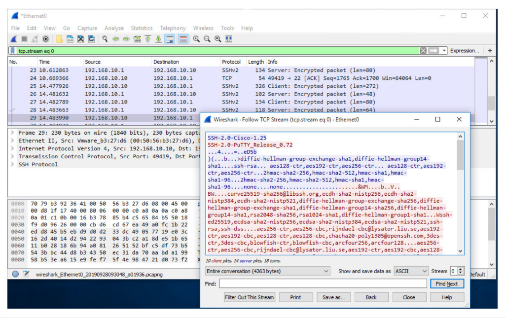Click the resize columns icon
Viewport: 505px width, 318px height.
(x=229, y=39)
